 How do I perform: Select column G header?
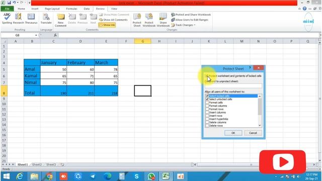tap(142, 41)
